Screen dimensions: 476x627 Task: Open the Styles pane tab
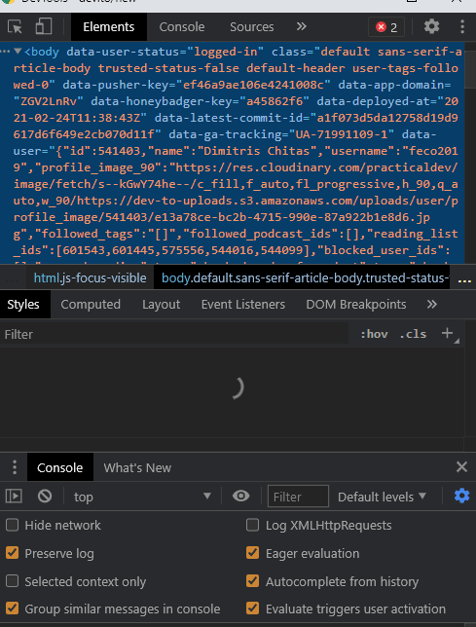[x=23, y=305]
